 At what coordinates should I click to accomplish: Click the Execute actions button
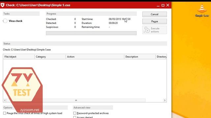pos(155,30)
